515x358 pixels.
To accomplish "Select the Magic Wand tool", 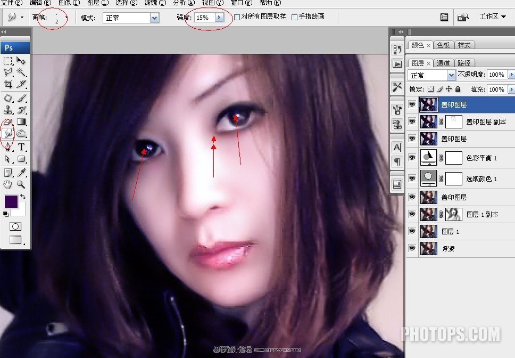I will (21, 72).
